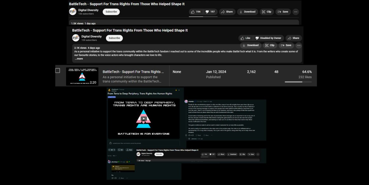Click Subscribe next to 156 subscribers in the topmost bar

tap(111, 12)
